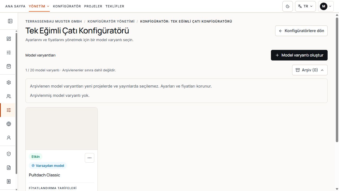The image size is (339, 191).
Task: Click the dollar receipt icon in sidebar
Action: 9,181
